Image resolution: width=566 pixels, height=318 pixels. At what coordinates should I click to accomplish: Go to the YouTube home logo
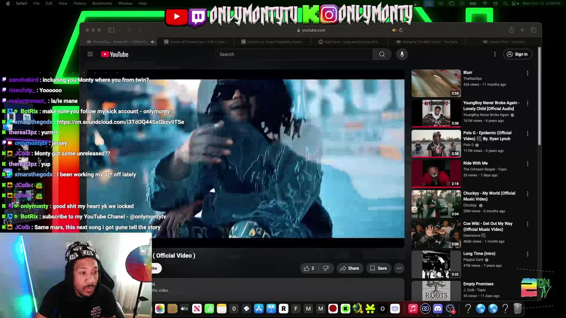(x=115, y=54)
